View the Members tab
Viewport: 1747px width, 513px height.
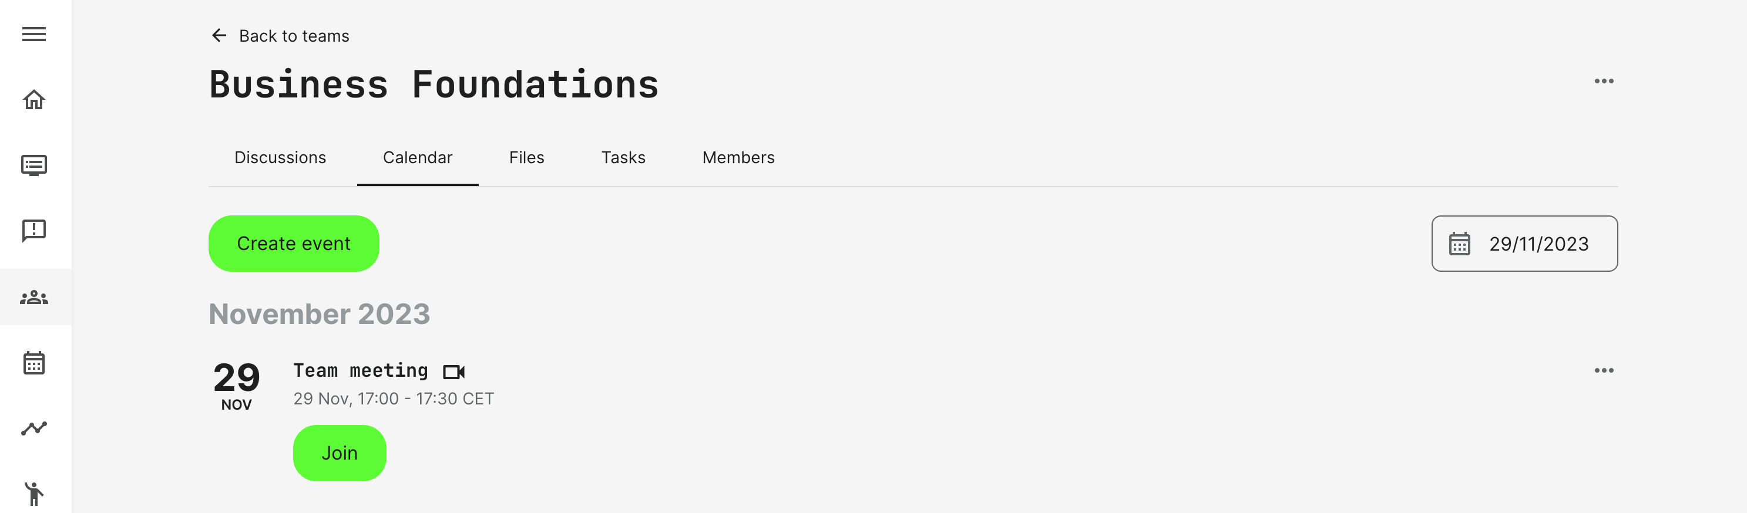[738, 158]
